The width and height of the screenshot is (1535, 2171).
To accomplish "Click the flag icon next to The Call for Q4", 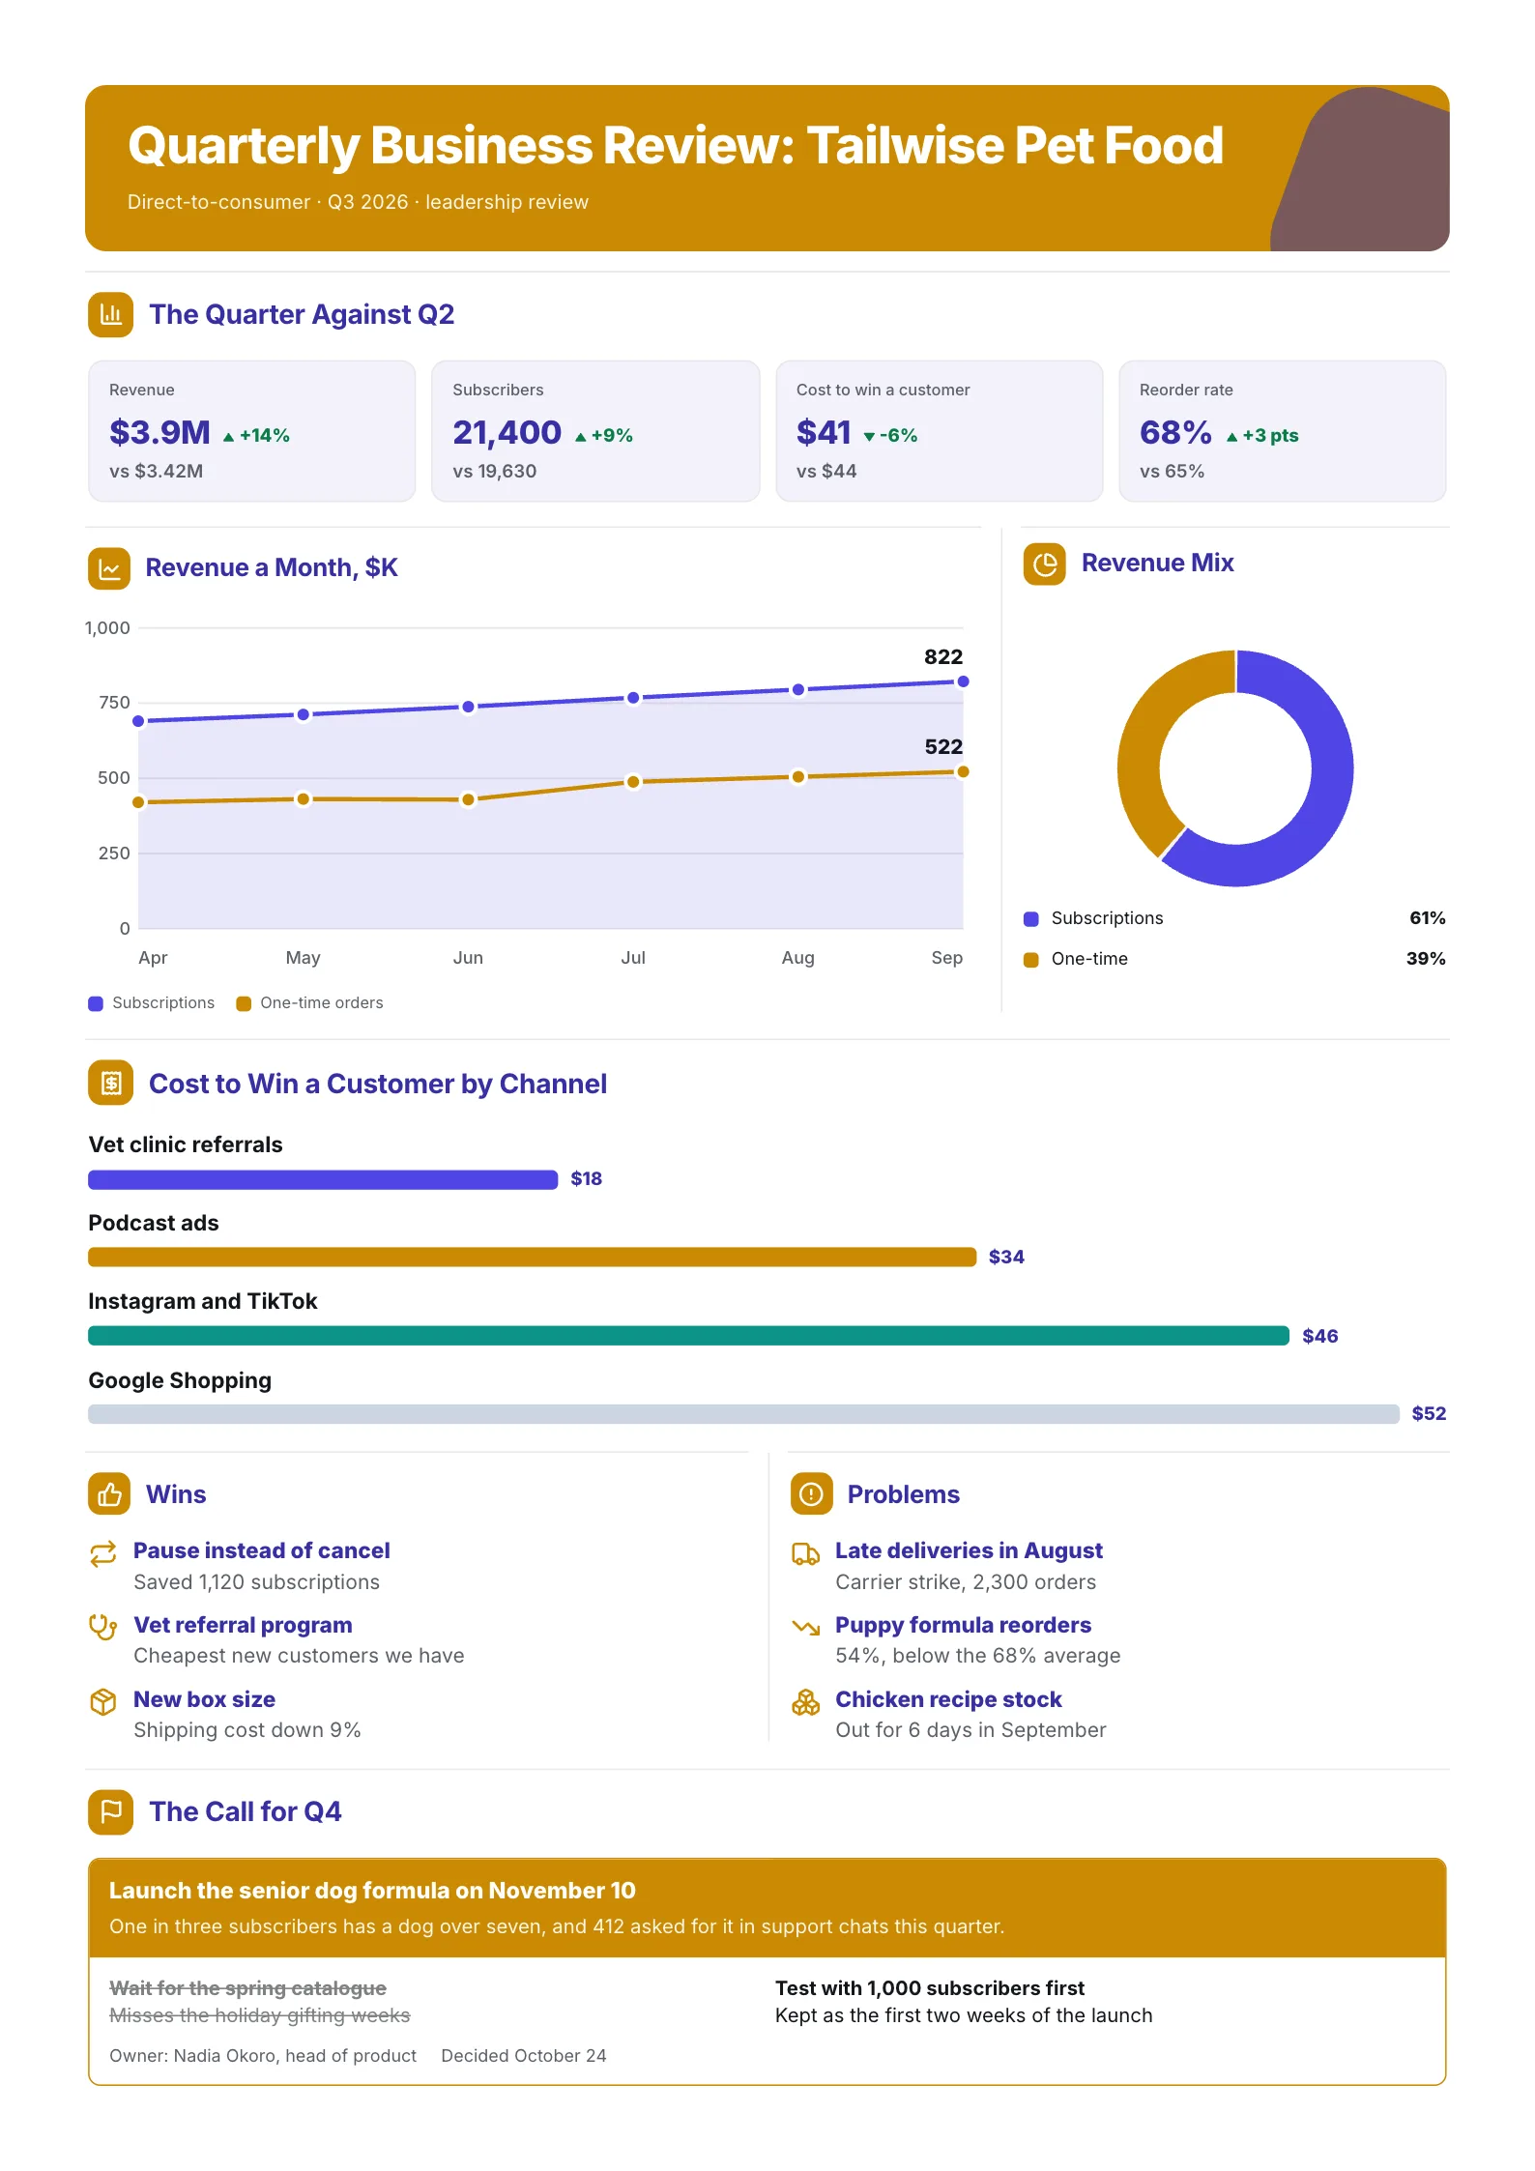I will 110,1811.
